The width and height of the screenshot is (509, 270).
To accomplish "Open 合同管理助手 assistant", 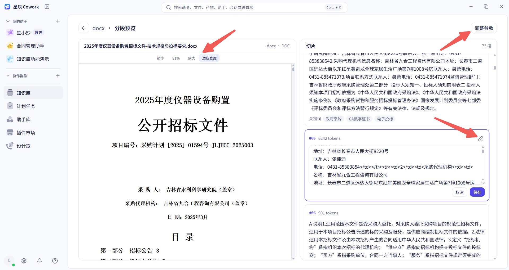I will [x=33, y=46].
